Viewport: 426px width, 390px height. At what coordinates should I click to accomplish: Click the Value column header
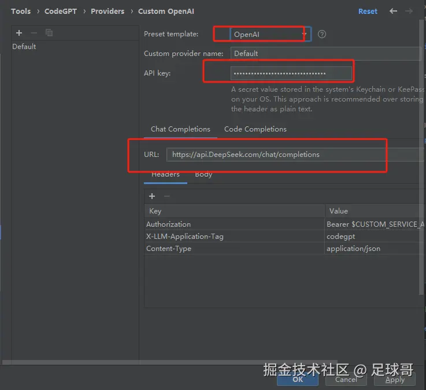point(375,211)
